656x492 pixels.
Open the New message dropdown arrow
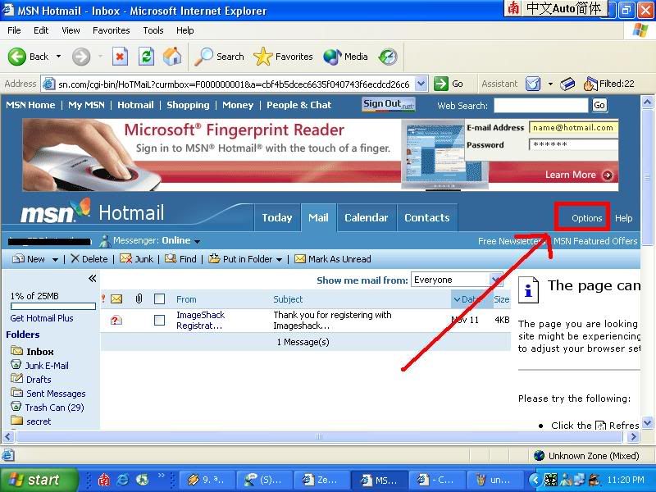tap(55, 259)
